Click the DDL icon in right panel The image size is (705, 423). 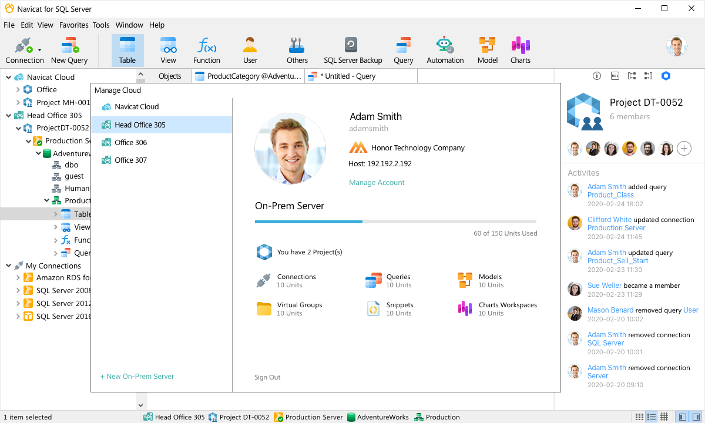point(615,76)
